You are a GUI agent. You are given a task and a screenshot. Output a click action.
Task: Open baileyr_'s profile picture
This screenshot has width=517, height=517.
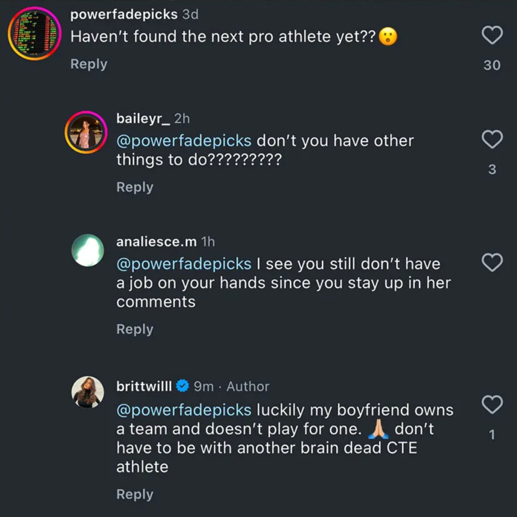point(86,133)
